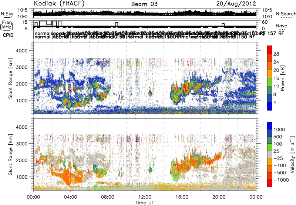Click the gray segment of the velocity colorbar

[x=270, y=154]
